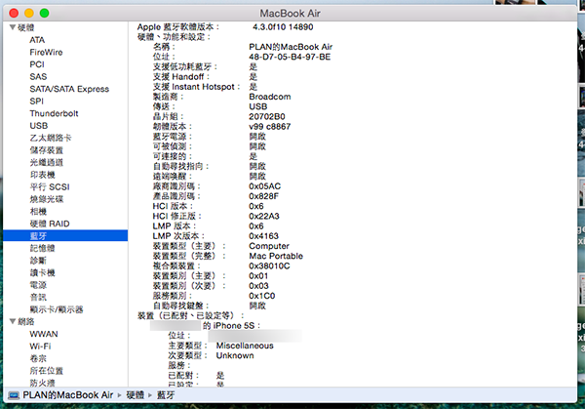Image resolution: width=585 pixels, height=409 pixels.
Task: Open the FireWire sidebar entry
Action: point(46,52)
